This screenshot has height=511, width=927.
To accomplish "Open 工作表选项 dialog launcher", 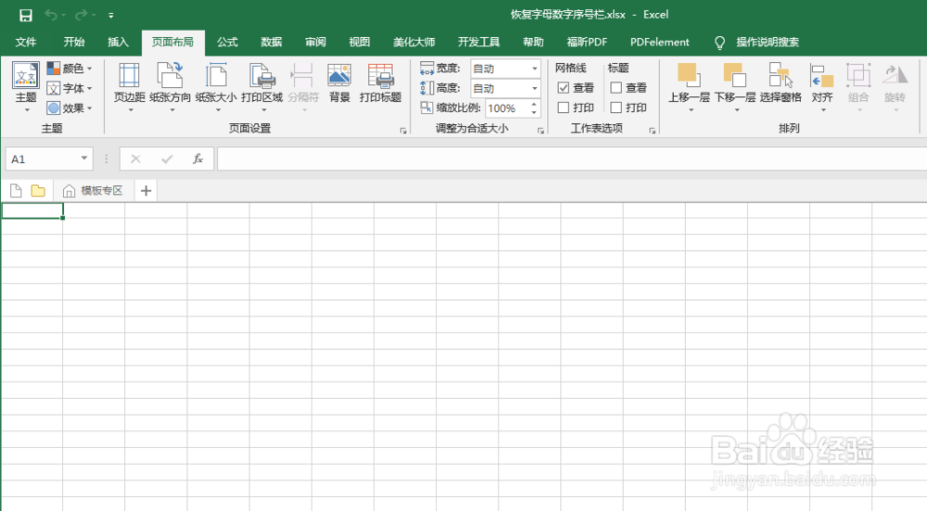I will tap(652, 131).
